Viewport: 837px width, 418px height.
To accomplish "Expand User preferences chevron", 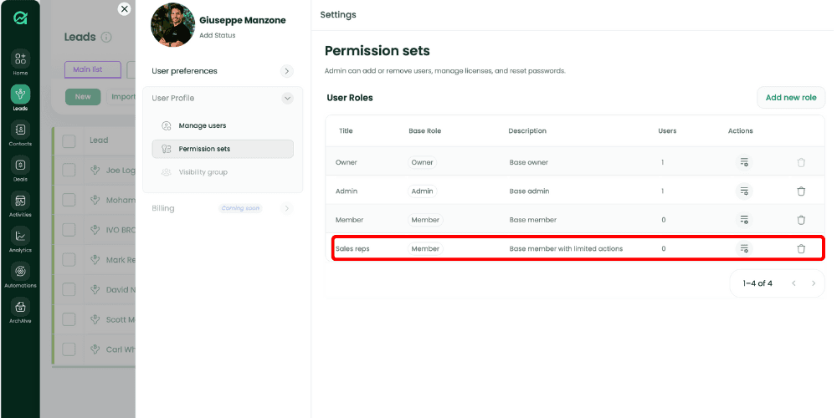I will 286,71.
